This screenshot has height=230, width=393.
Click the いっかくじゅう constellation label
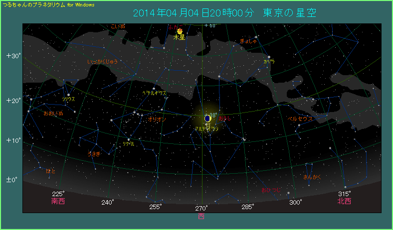tap(102, 62)
